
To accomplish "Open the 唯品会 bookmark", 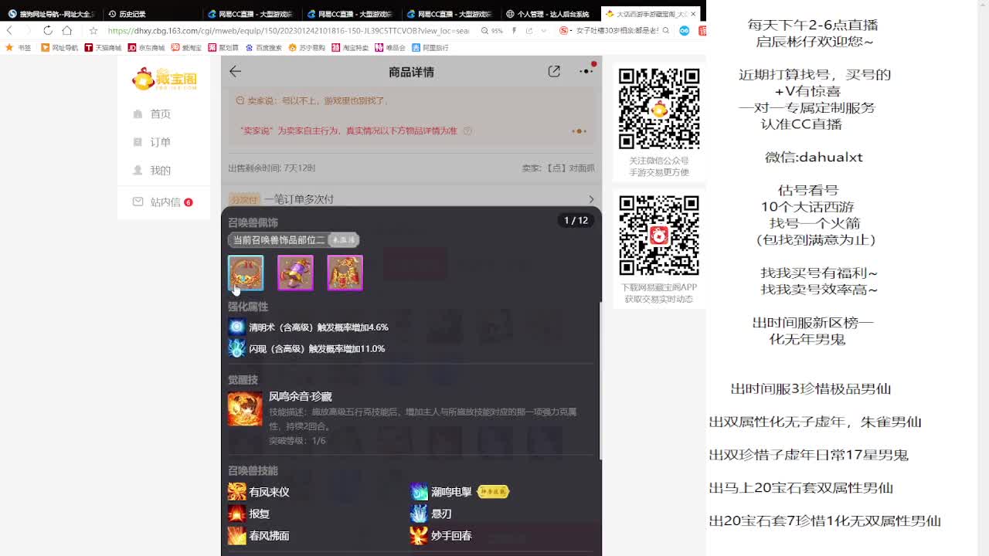I will coord(390,48).
